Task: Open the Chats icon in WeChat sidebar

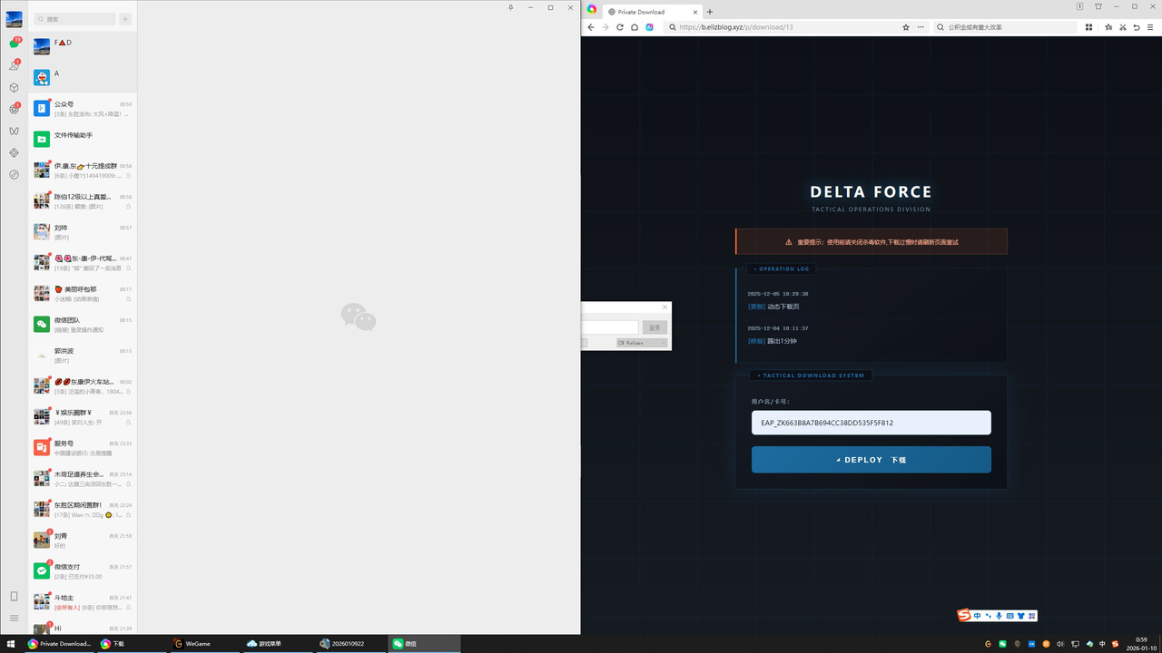Action: click(14, 44)
